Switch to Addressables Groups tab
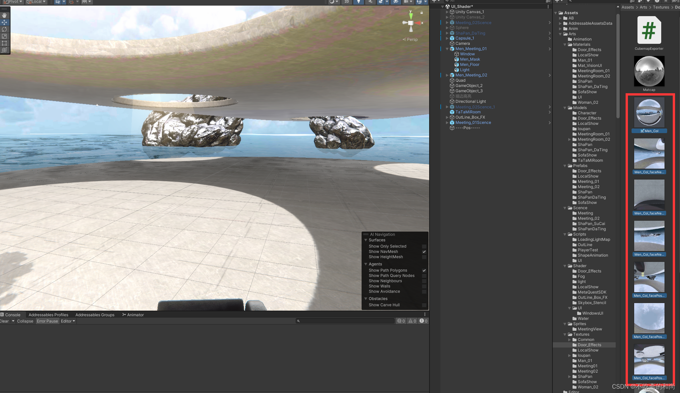The image size is (680, 393). pos(95,315)
